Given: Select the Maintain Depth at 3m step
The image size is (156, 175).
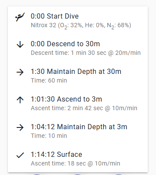Looking at the screenshot, I should point(78,131).
